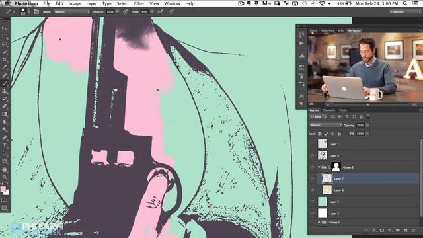This screenshot has height=238, width=423.
Task: Create a new layer icon
Action: tap(405, 231)
